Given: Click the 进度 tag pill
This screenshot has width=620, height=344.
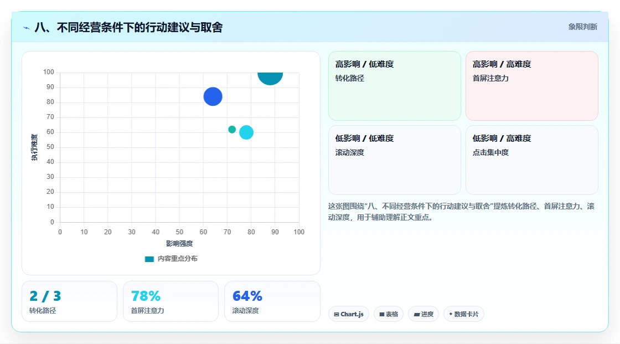Looking at the screenshot, I should pos(423,314).
